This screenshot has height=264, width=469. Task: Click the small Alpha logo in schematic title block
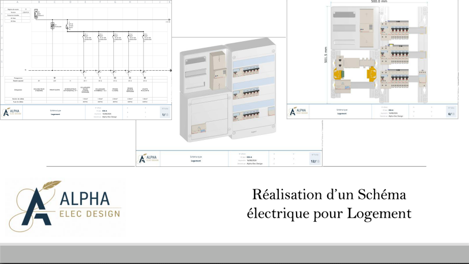(12, 112)
